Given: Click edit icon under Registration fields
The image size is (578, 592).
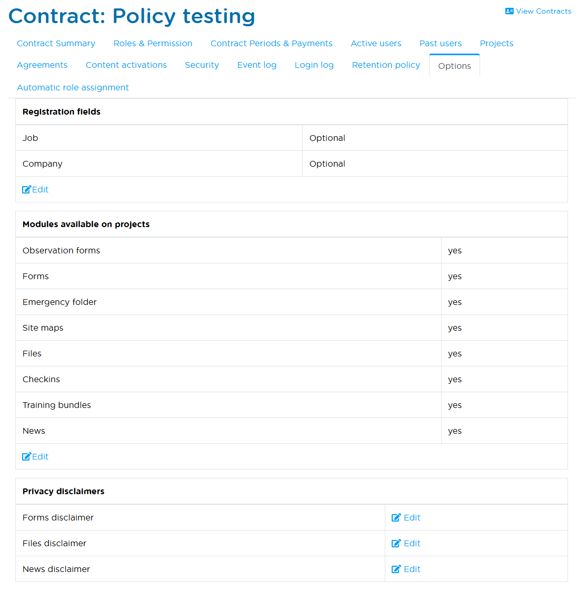Looking at the screenshot, I should point(26,190).
